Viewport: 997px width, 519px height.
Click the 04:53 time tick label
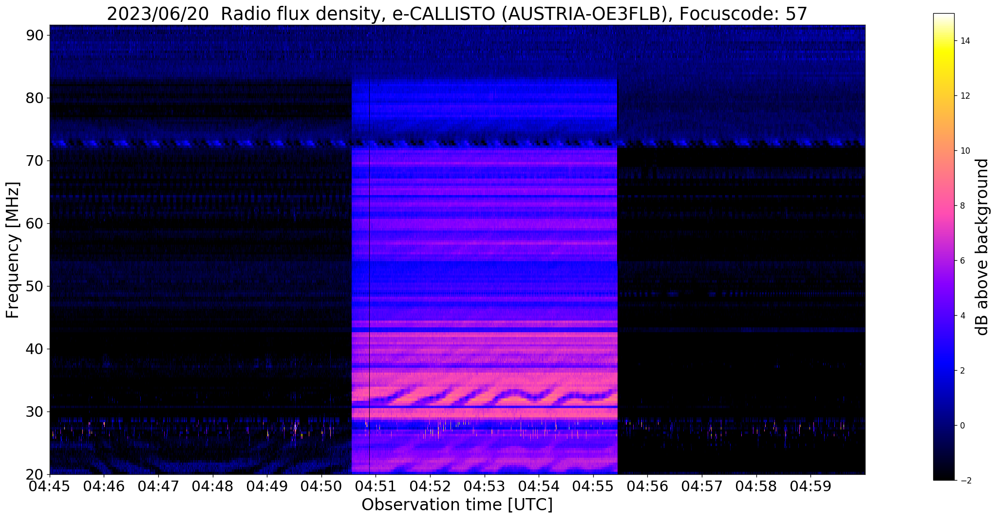point(485,486)
